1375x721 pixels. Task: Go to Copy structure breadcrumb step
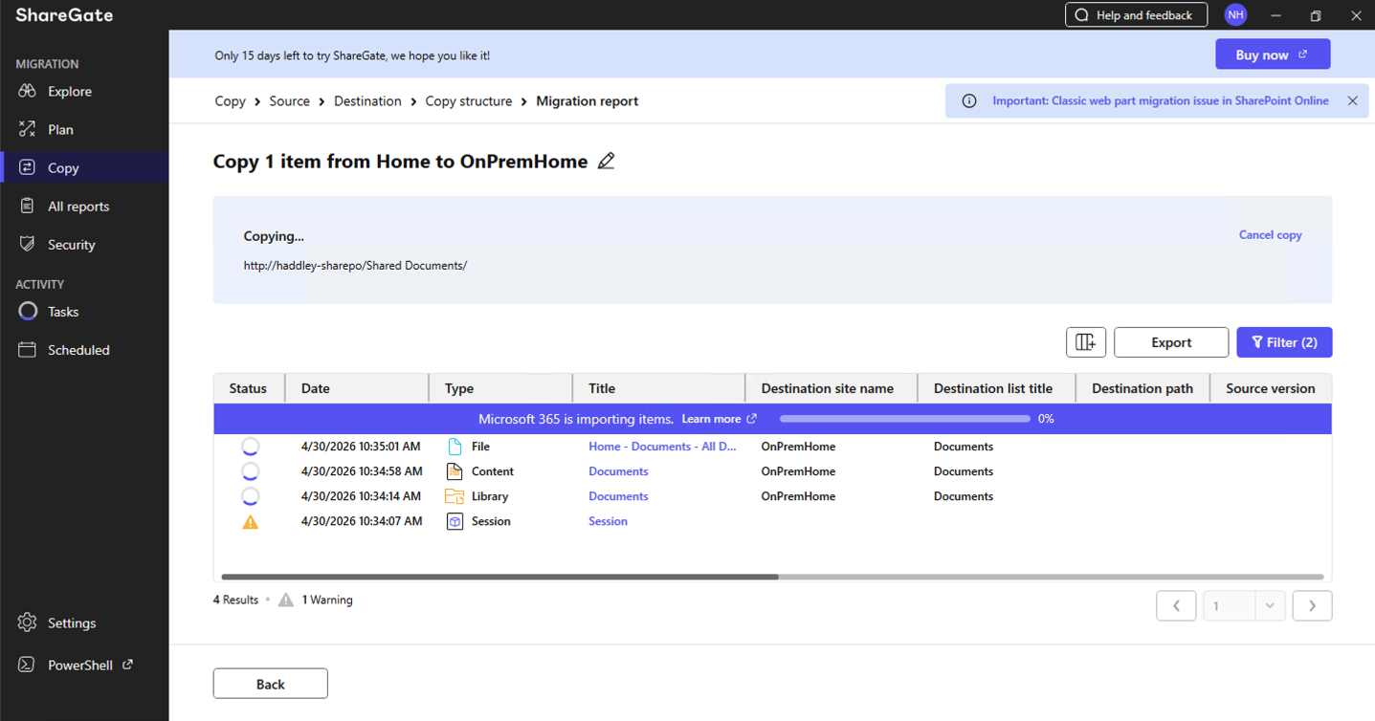[469, 100]
